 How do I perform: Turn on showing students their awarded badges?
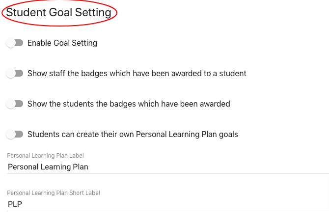tap(15, 104)
